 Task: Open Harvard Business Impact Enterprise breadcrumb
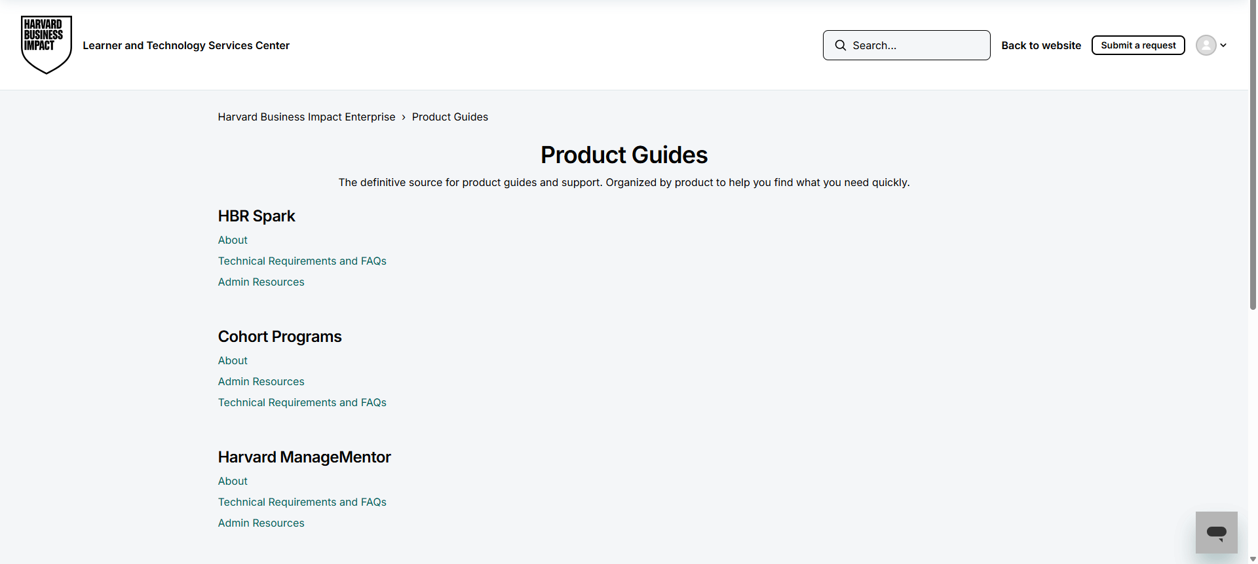(x=307, y=117)
